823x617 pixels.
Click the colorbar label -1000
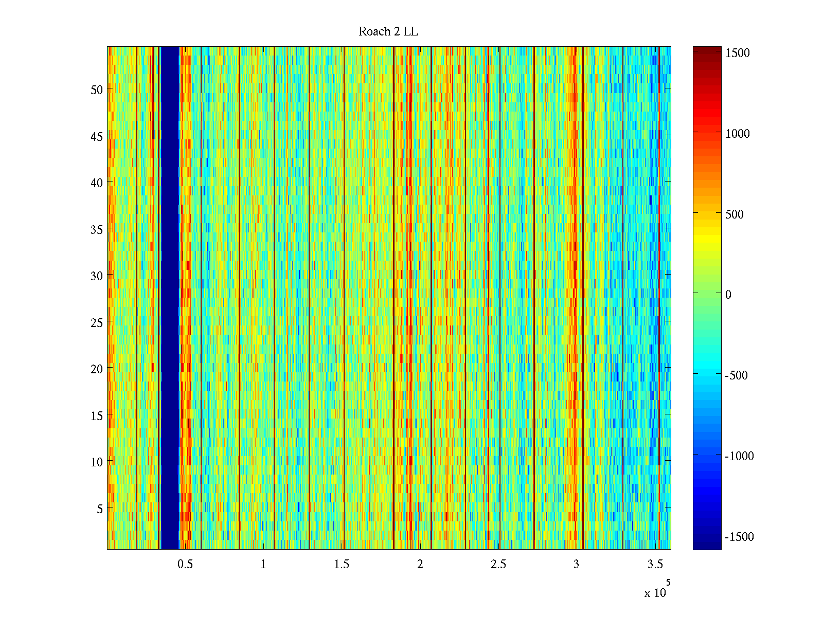click(x=739, y=456)
